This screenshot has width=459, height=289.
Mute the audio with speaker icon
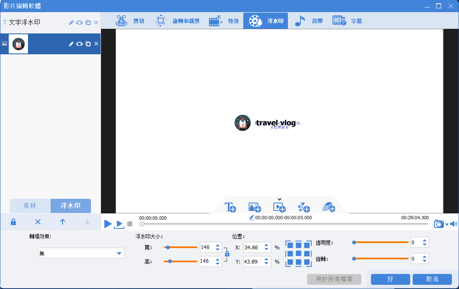[454, 224]
